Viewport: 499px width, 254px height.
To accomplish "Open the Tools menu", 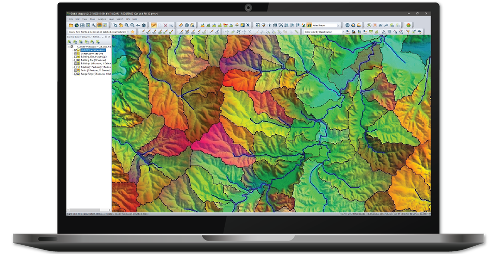I will coord(93,19).
